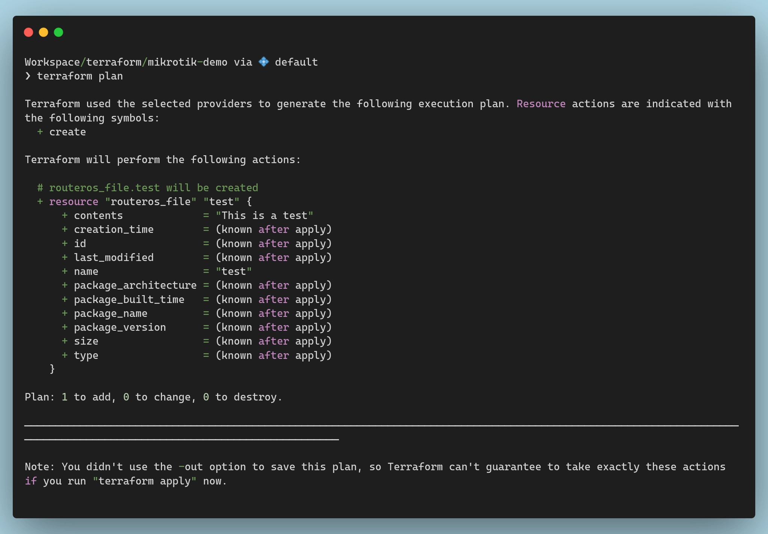
Task: Click the plus sign before resource keyword
Action: point(40,202)
